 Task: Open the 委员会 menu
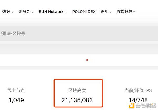tap(24, 12)
